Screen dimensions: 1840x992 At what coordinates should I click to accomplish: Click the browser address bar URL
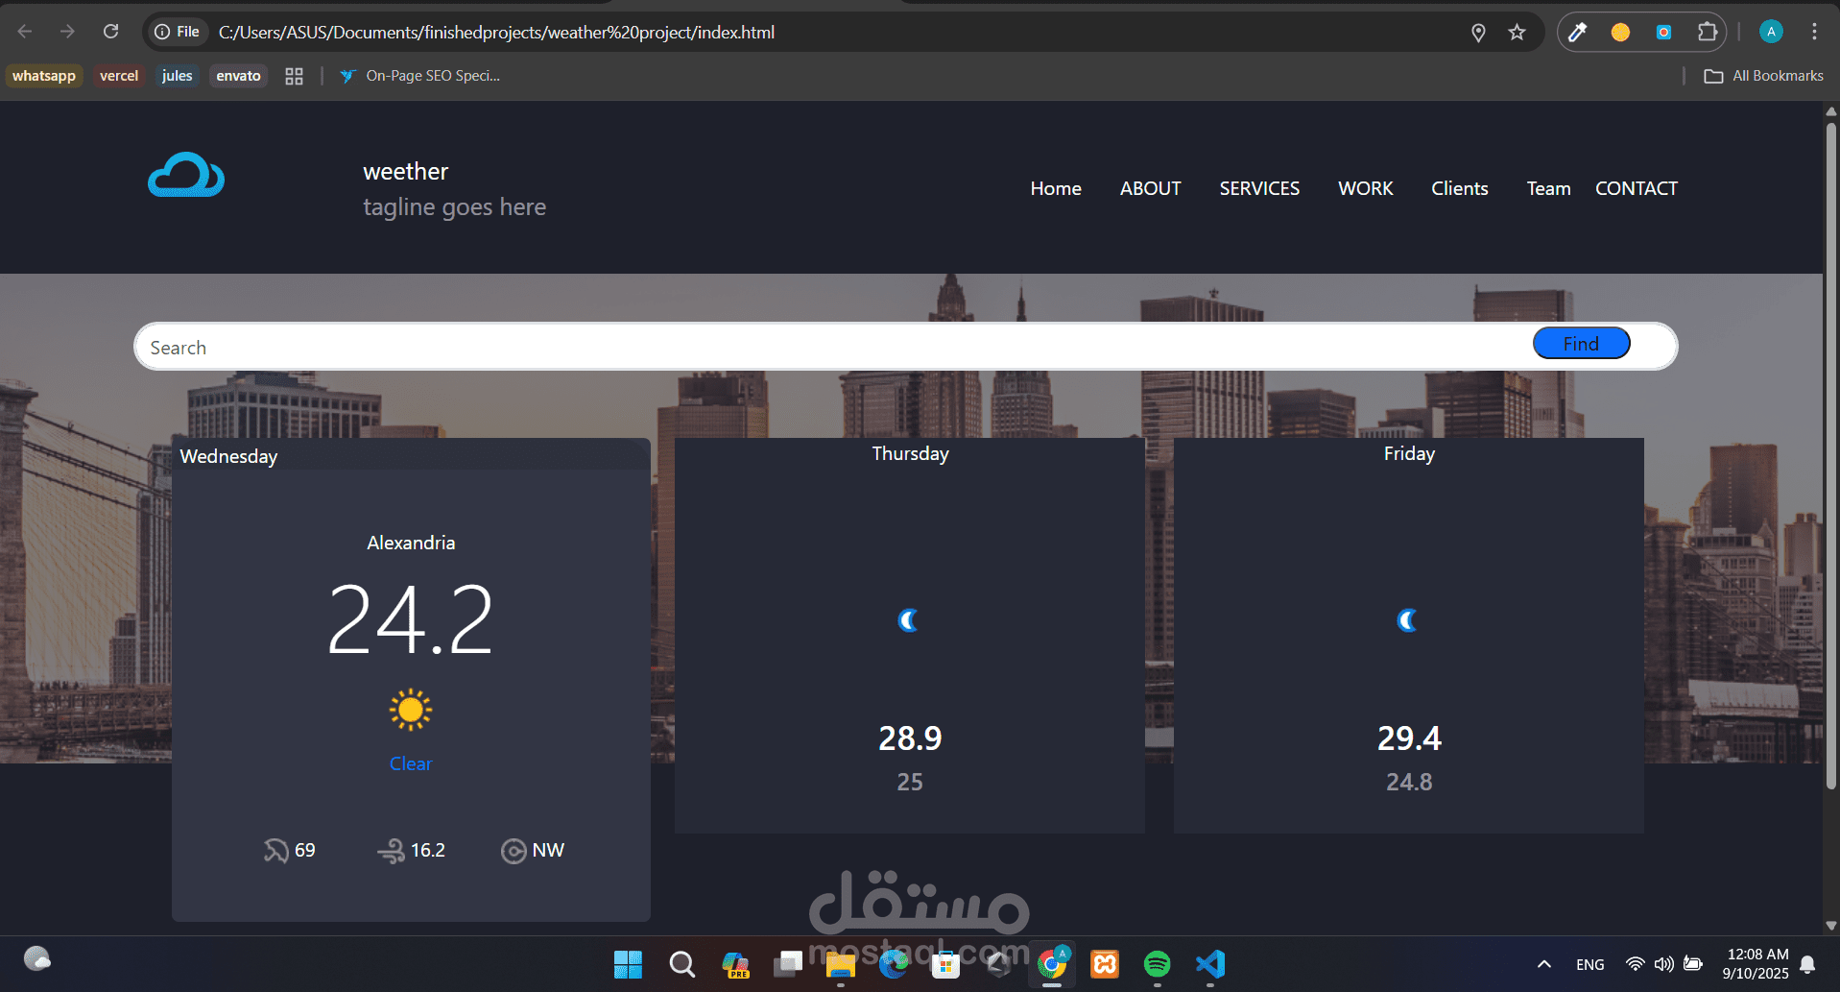click(x=496, y=33)
